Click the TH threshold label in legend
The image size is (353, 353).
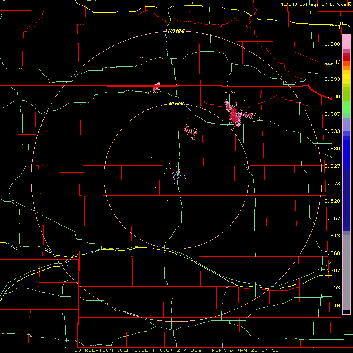pos(337,306)
